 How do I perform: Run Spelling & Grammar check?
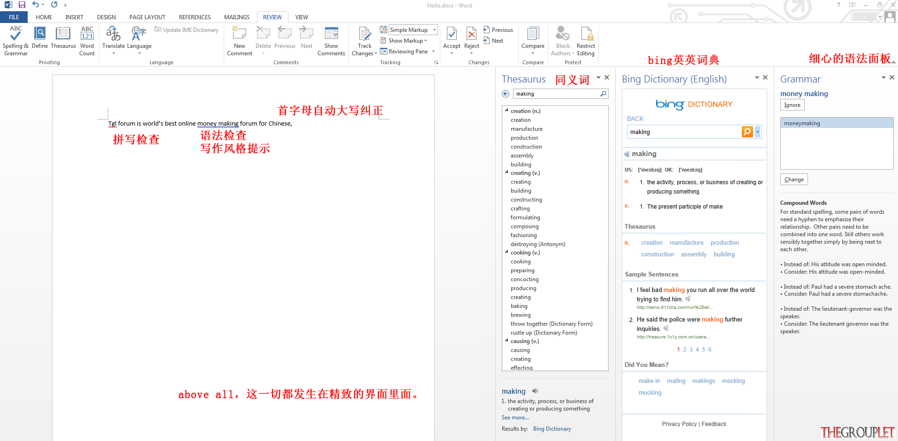point(15,41)
